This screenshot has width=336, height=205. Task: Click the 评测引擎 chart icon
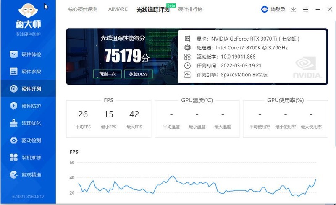(x=187, y=75)
